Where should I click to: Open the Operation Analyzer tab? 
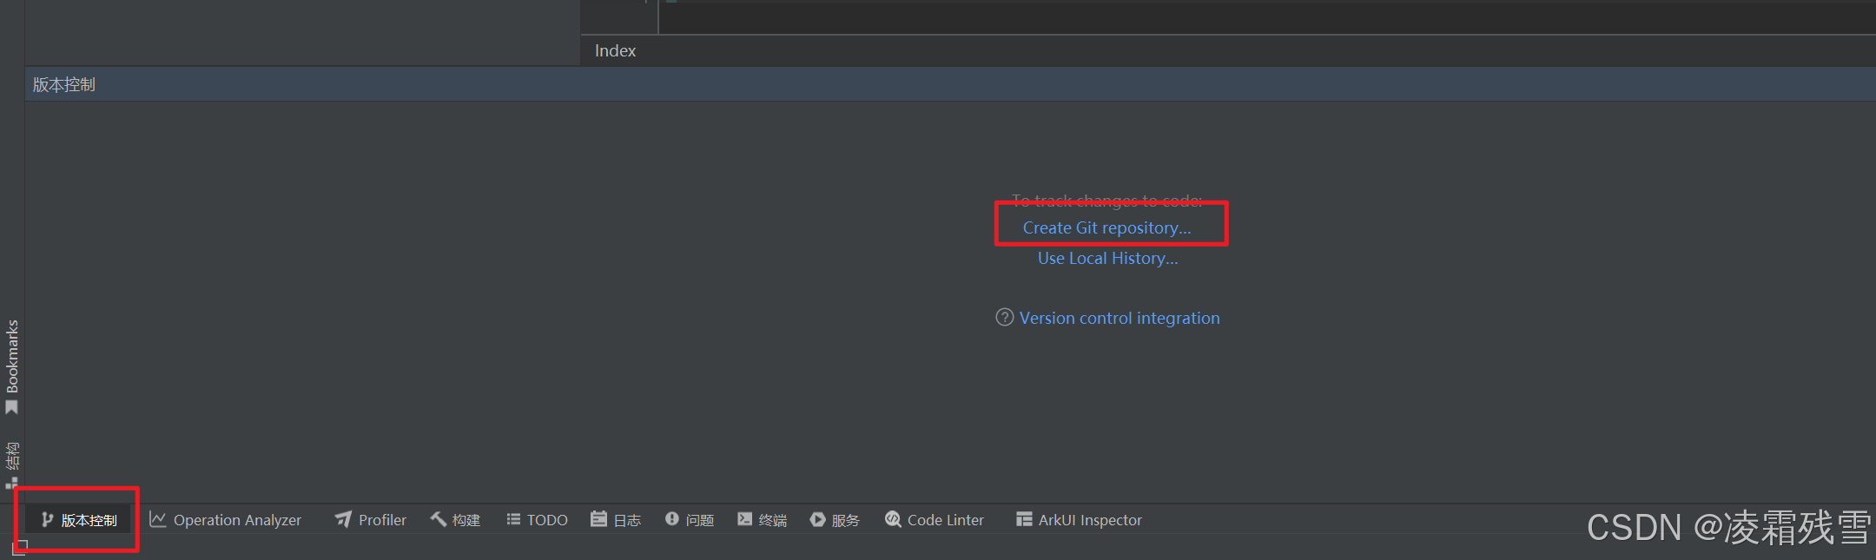point(225,520)
